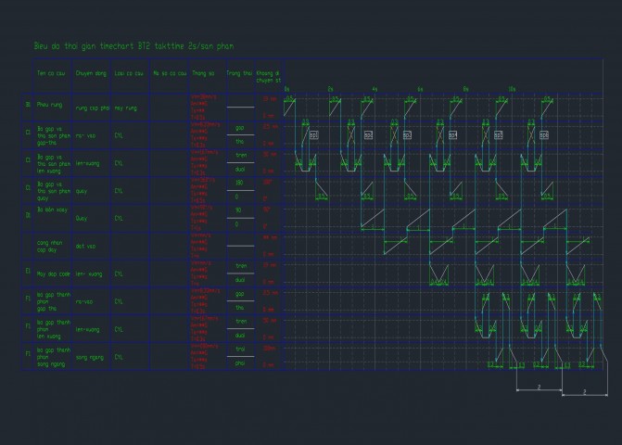Select the 'rung cap phoi' motion text

[x=93, y=108]
